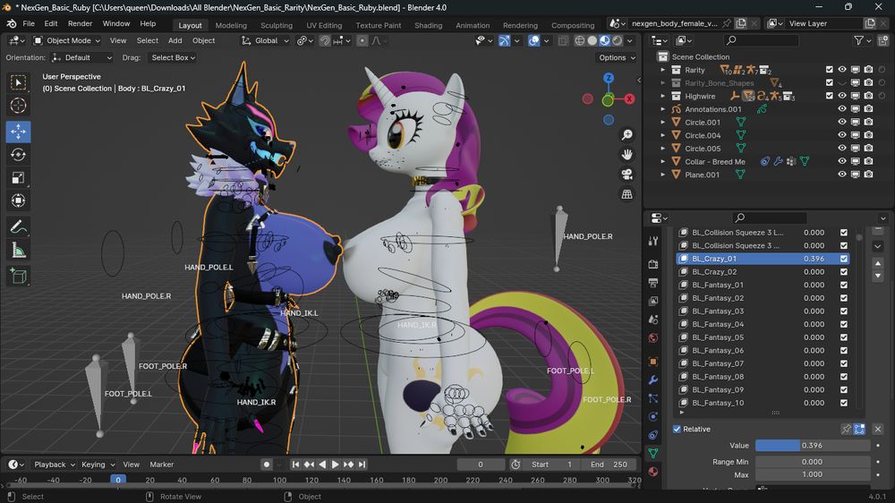Screen dimensions: 895x503
Task: Activate the Scale tool
Action: pos(18,177)
